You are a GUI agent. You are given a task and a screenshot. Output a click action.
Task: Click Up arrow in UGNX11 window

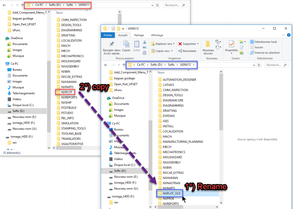(22, 5)
